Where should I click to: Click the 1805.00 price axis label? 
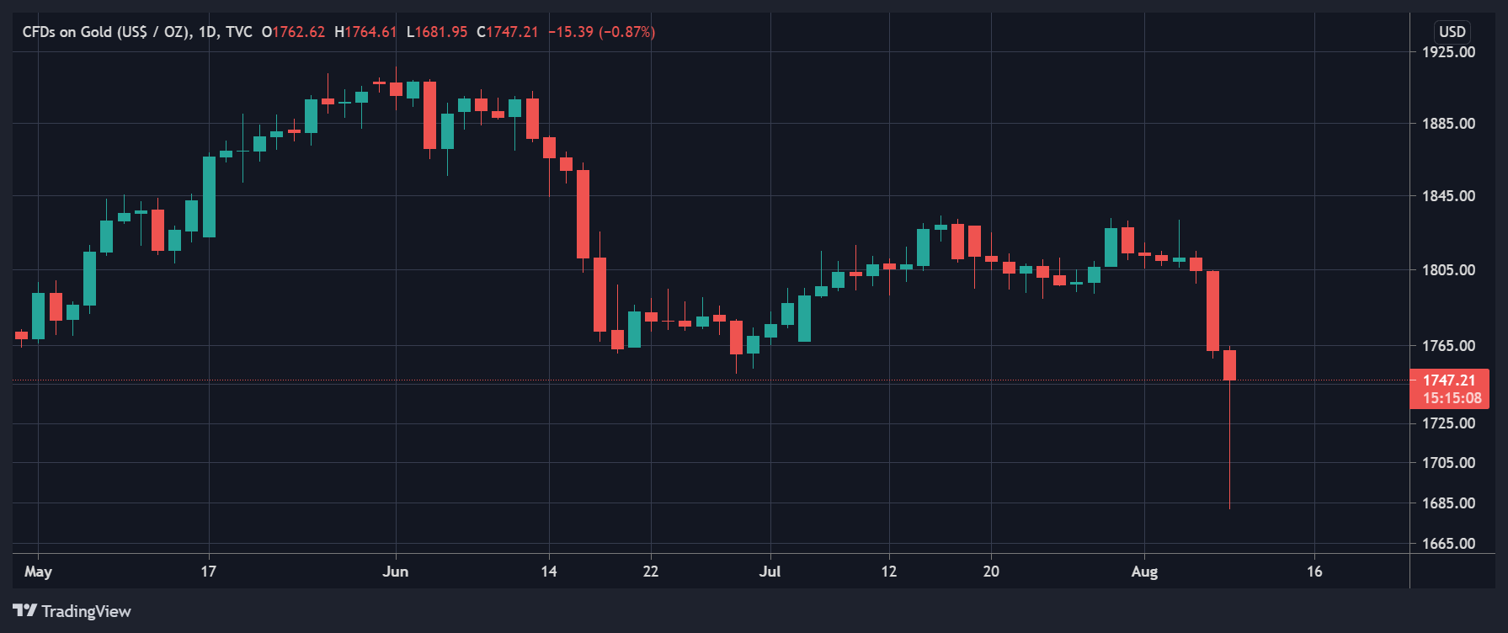pos(1448,270)
